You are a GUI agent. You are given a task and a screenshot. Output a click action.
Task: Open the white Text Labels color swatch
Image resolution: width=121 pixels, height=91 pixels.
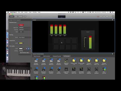point(21,49)
